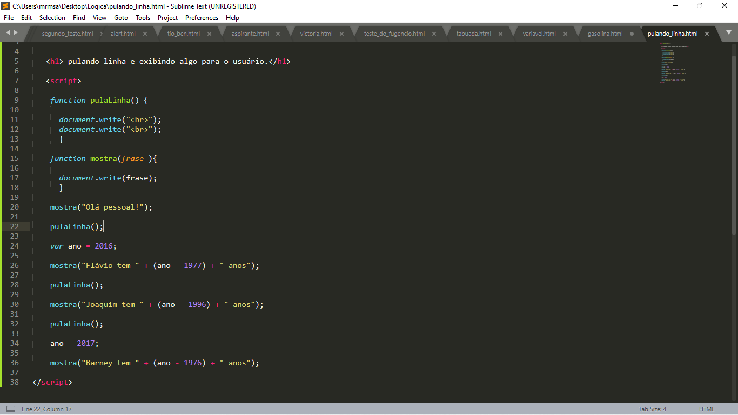Open the Project menu
Screen dimensions: 738x415
167,18
